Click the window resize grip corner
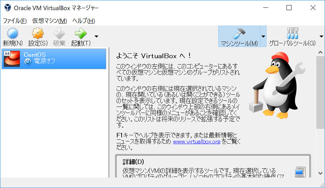325x188 pixels. click(322, 185)
